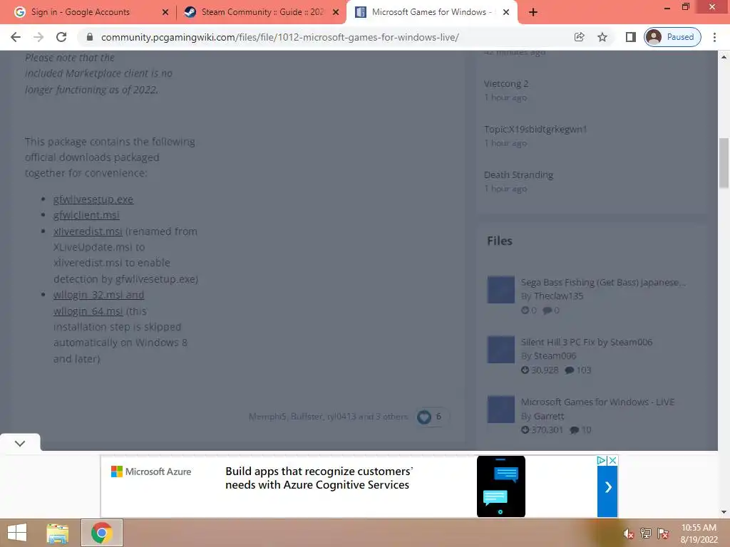The width and height of the screenshot is (730, 547).
Task: Open Action Center flag icon
Action: tap(663, 533)
